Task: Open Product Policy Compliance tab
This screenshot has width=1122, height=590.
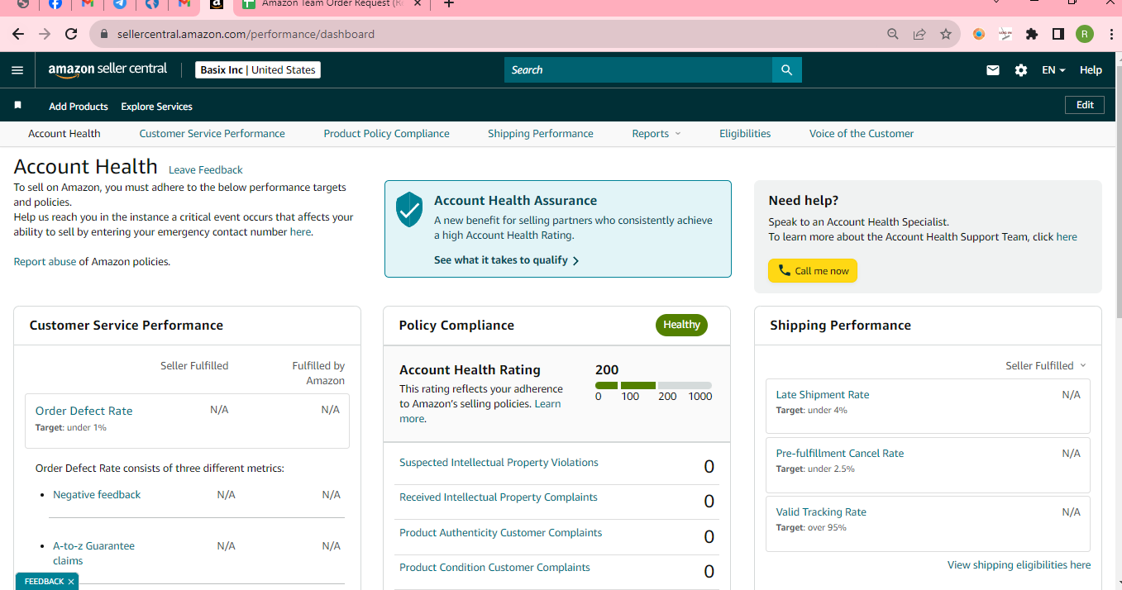Action: point(386,134)
